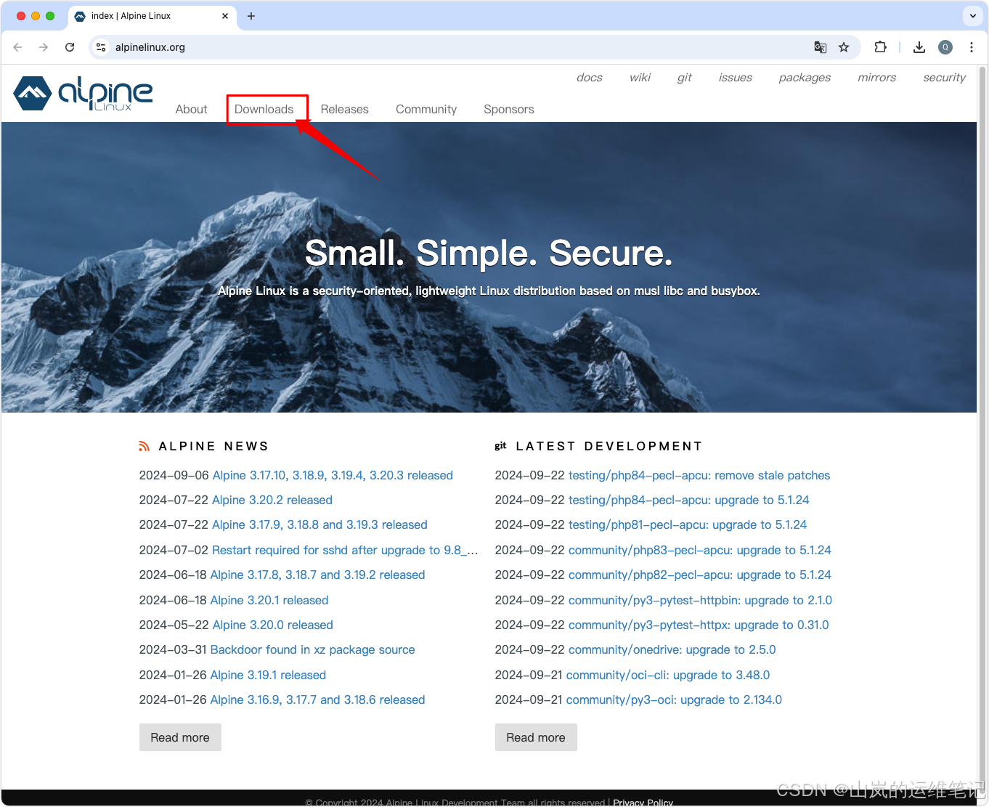Select the index | Alpine Linux tab
Viewport: 989px width, 807px height.
(152, 16)
